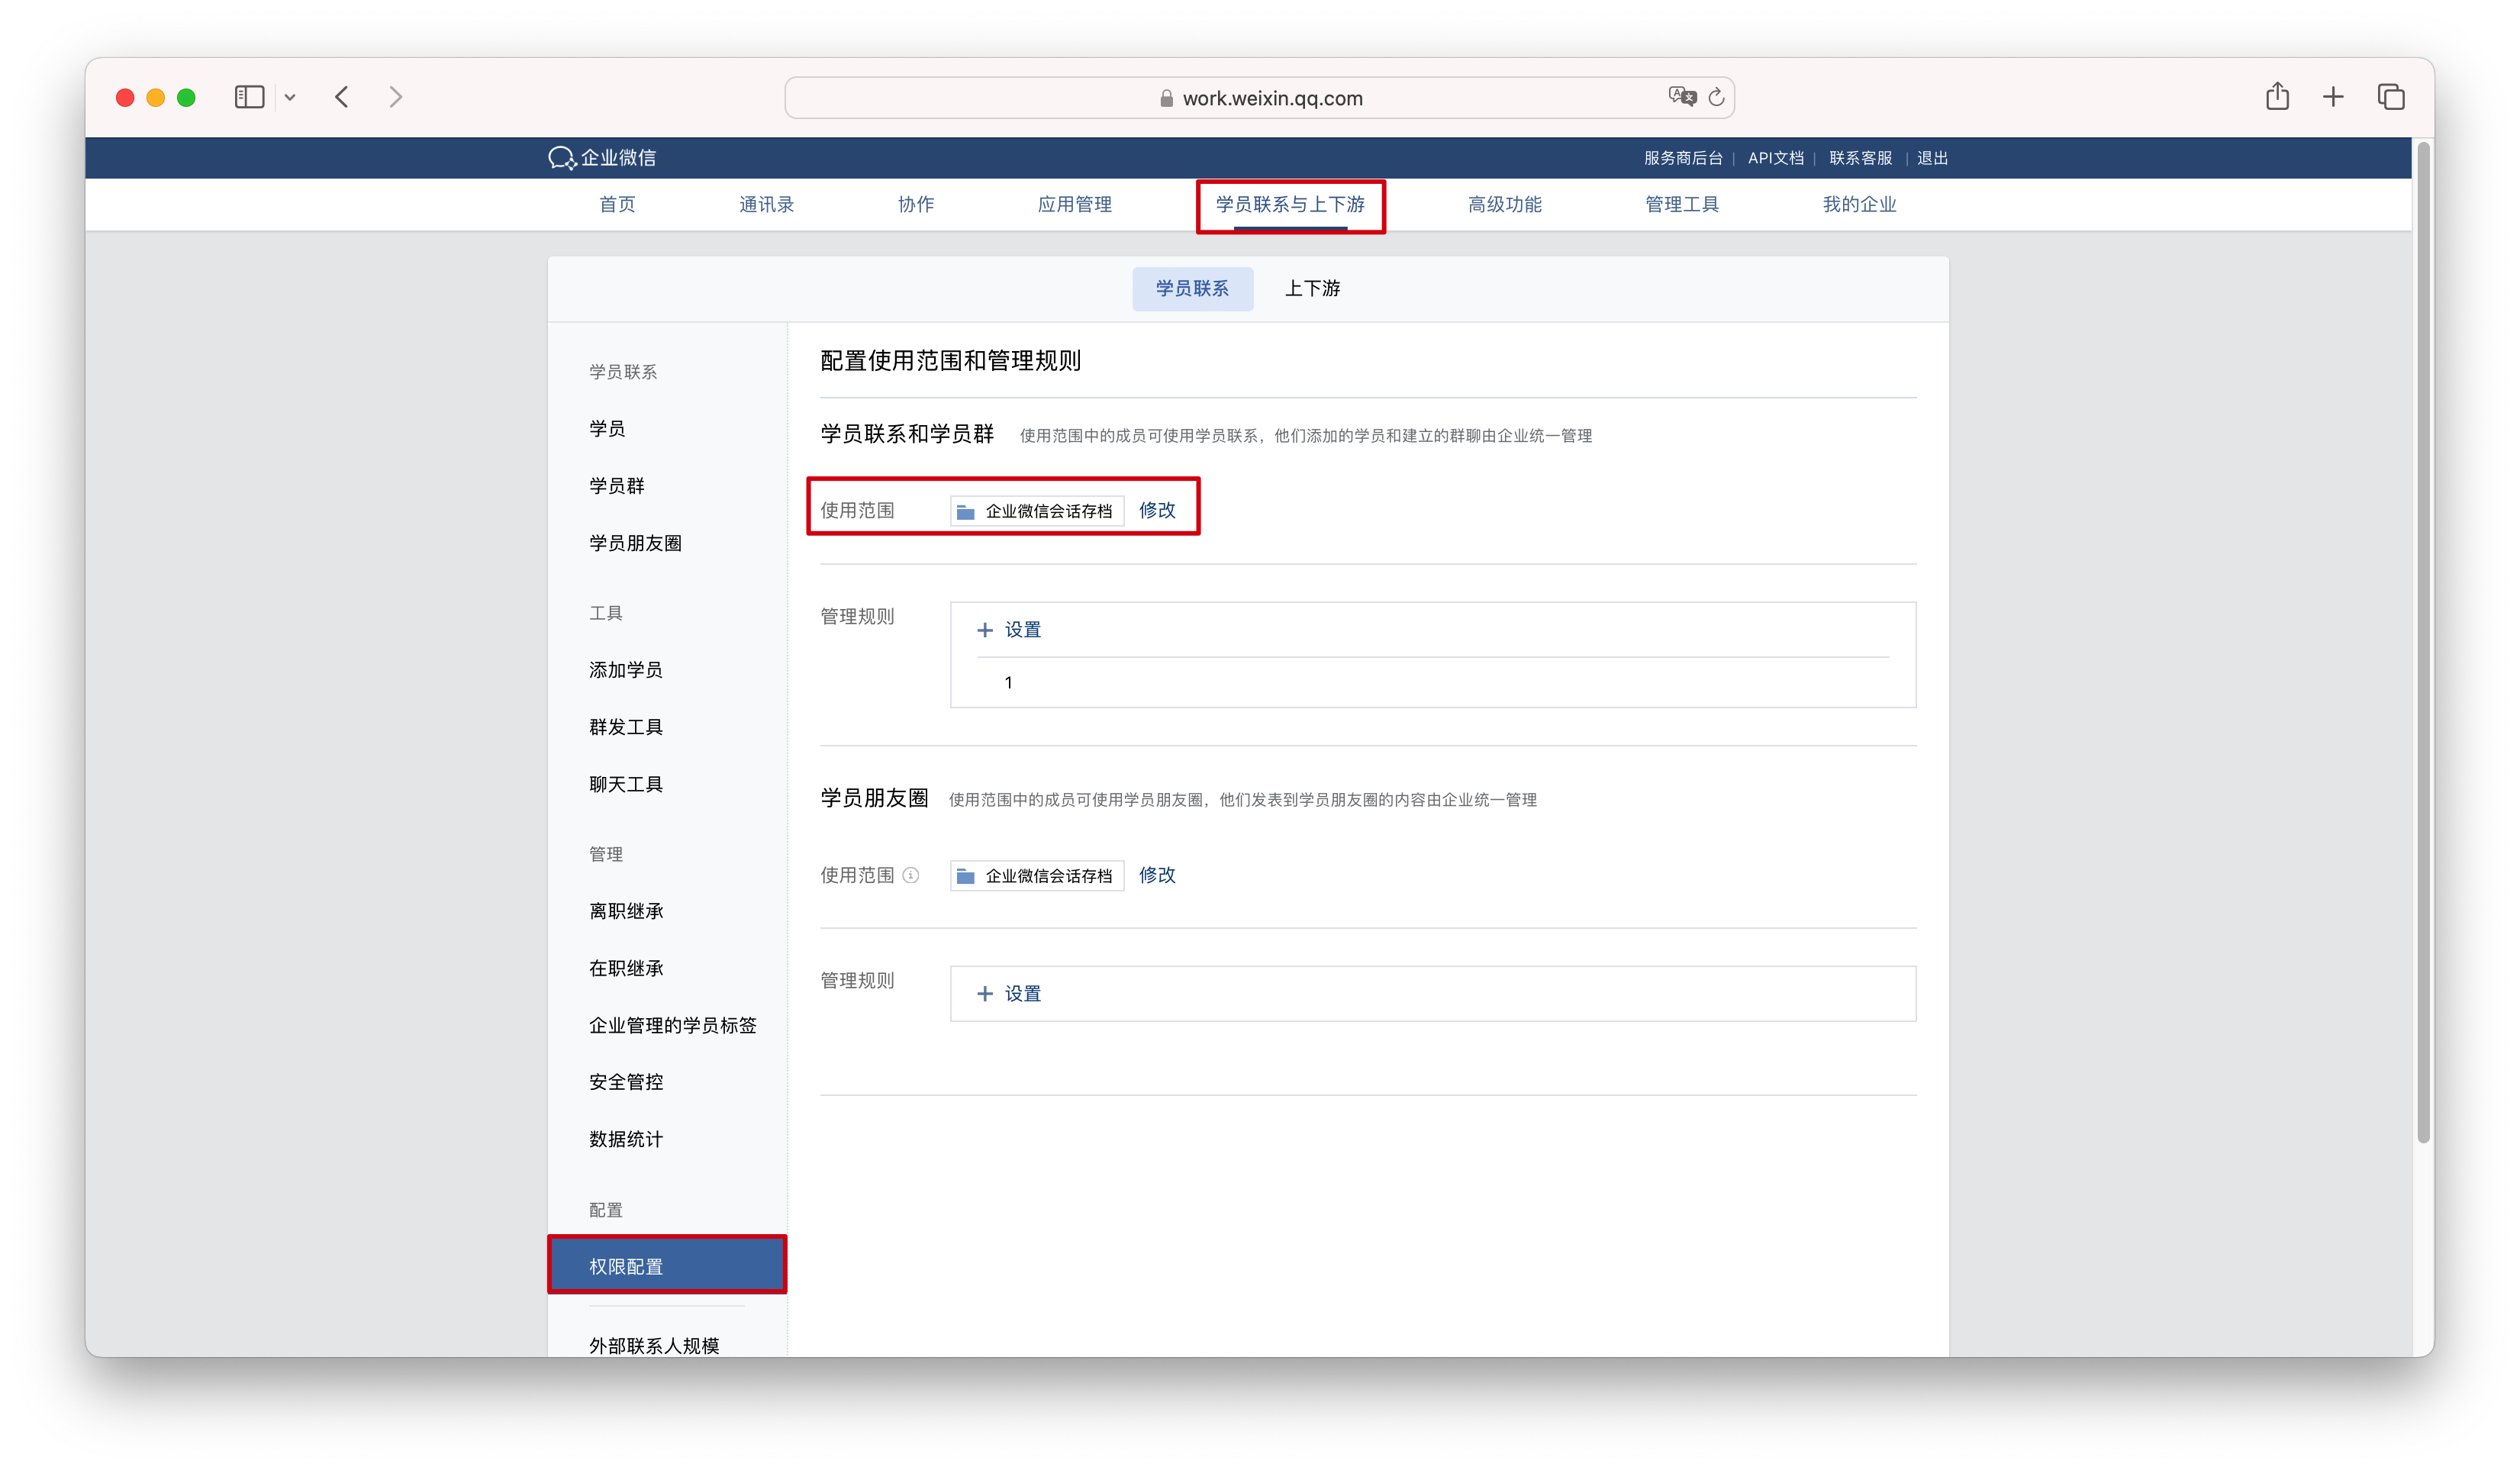This screenshot has height=1470, width=2520.
Task: Open the 管理工具 tab
Action: click(1681, 204)
